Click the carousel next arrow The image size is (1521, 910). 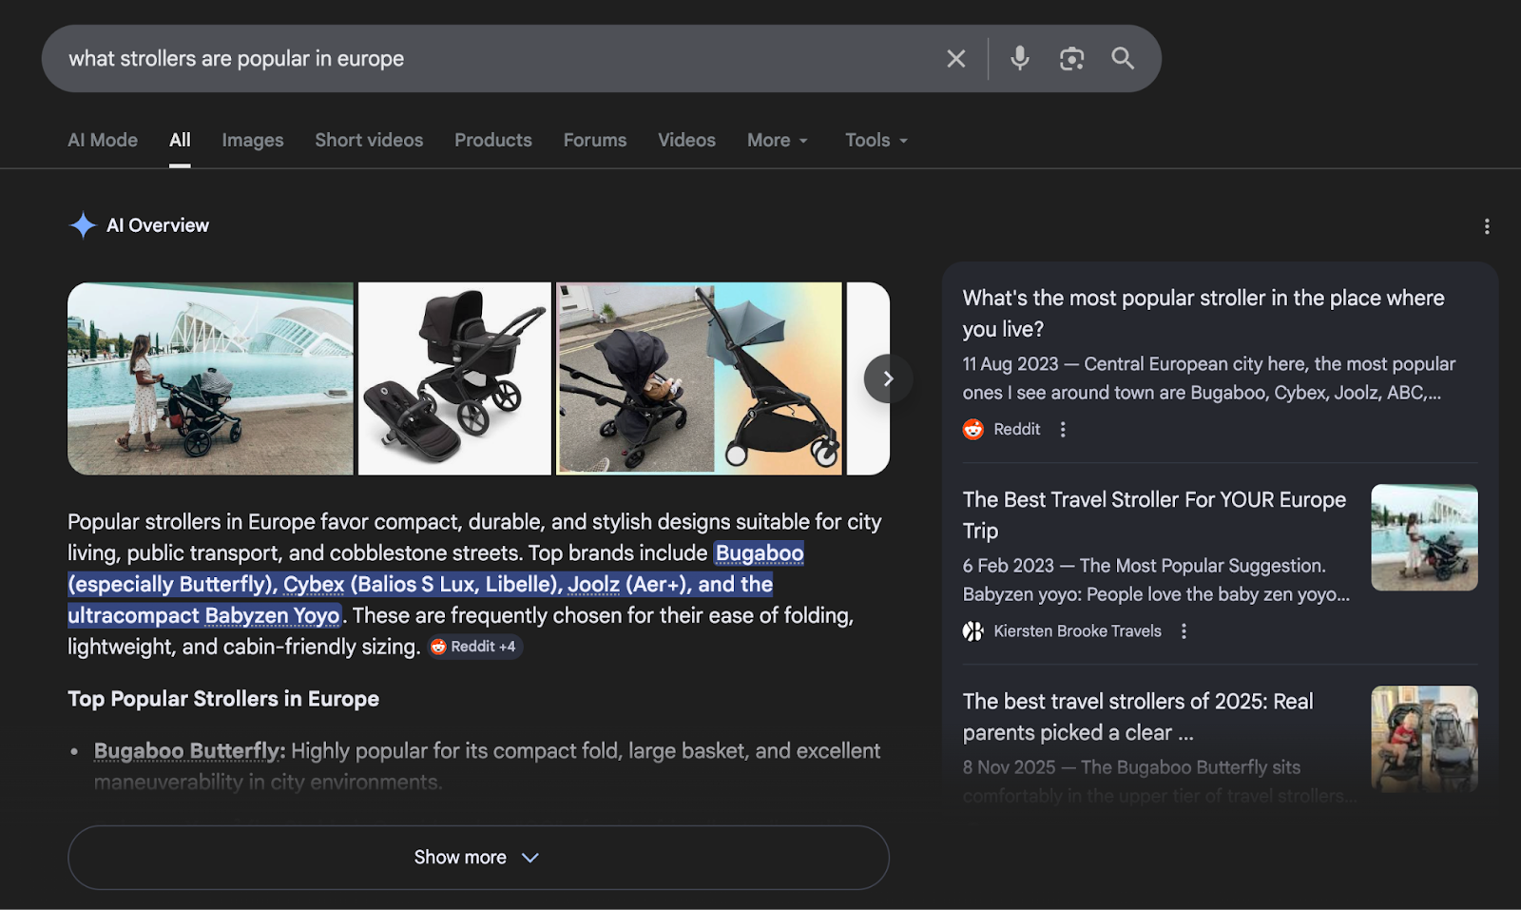[887, 378]
